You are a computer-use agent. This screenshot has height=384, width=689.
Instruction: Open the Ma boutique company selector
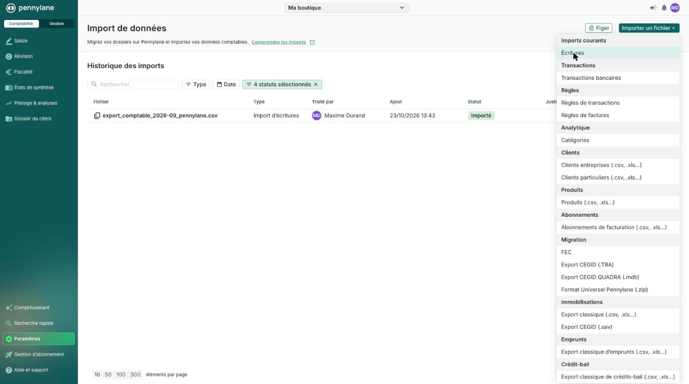point(347,8)
